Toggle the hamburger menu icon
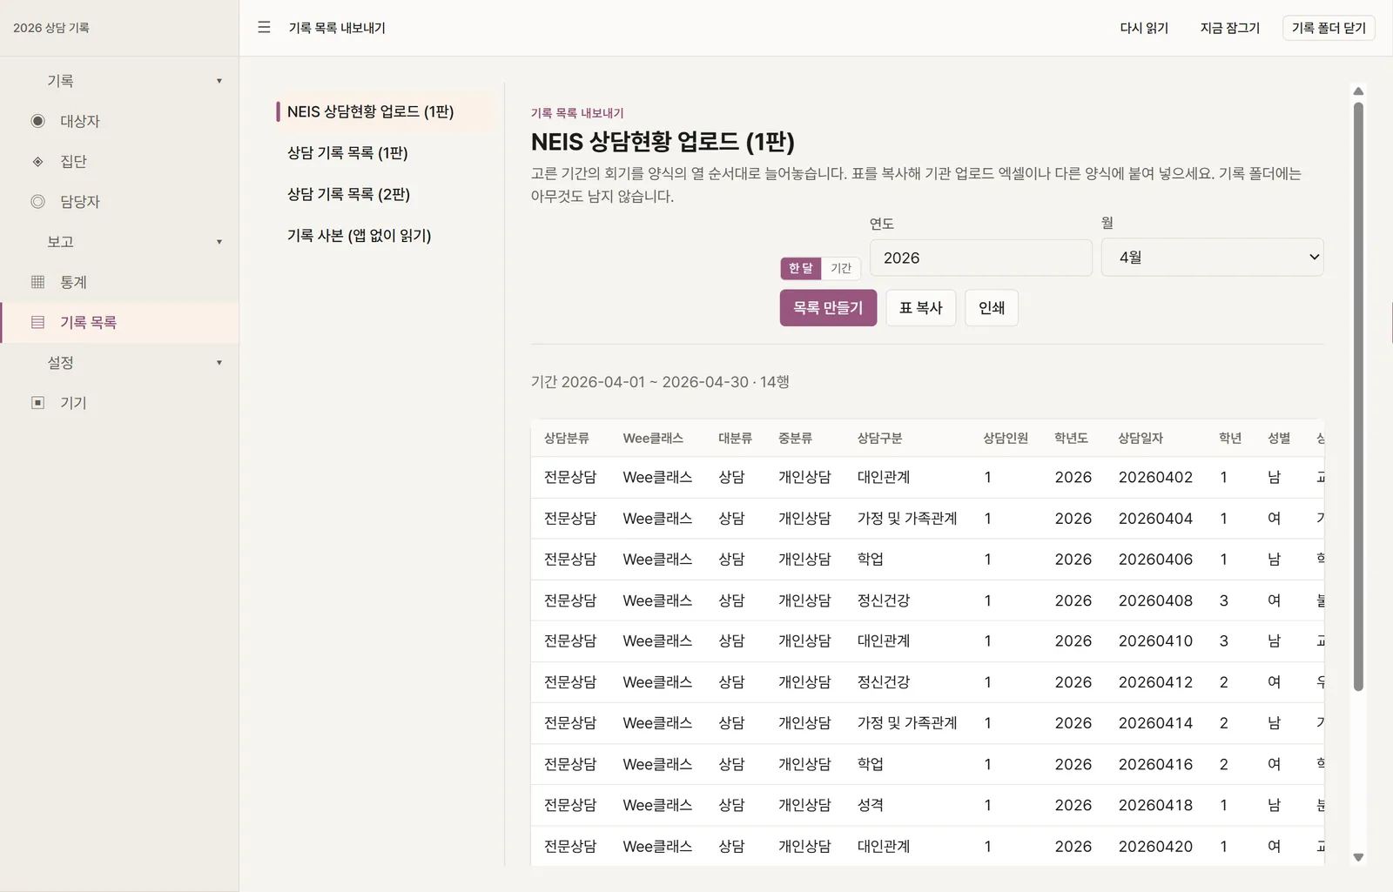Image resolution: width=1393 pixels, height=892 pixels. point(264,28)
